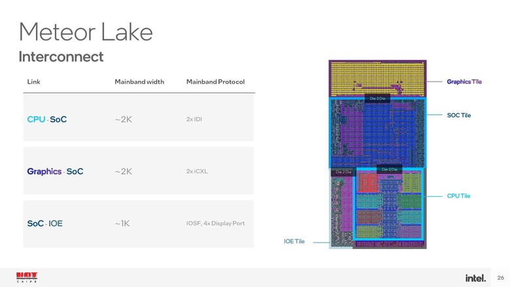
Task: Click the Meteor Lake slide title
Action: click(x=86, y=32)
